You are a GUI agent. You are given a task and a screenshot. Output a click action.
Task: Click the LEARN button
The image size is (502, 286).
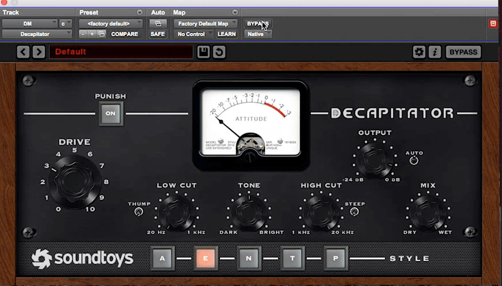(227, 34)
